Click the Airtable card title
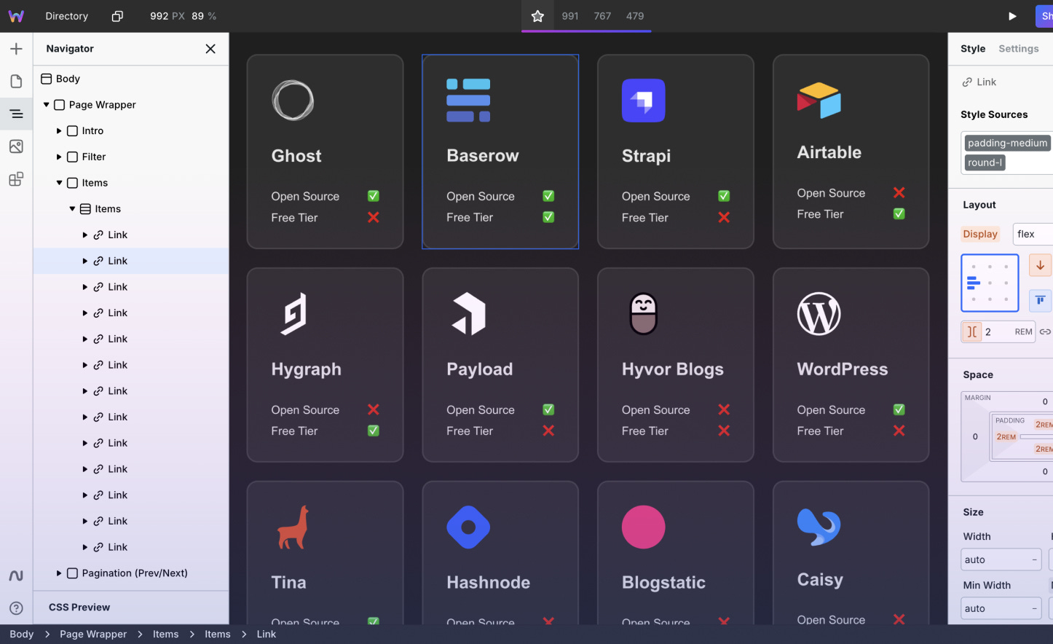This screenshot has width=1053, height=644. pos(829,152)
